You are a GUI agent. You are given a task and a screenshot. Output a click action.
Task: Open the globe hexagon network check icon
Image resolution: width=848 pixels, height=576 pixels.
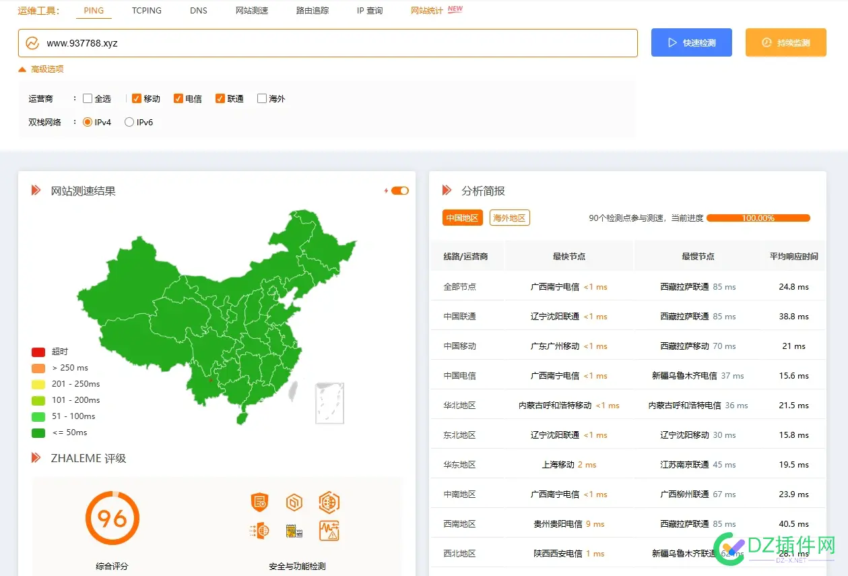pyautogui.click(x=329, y=502)
